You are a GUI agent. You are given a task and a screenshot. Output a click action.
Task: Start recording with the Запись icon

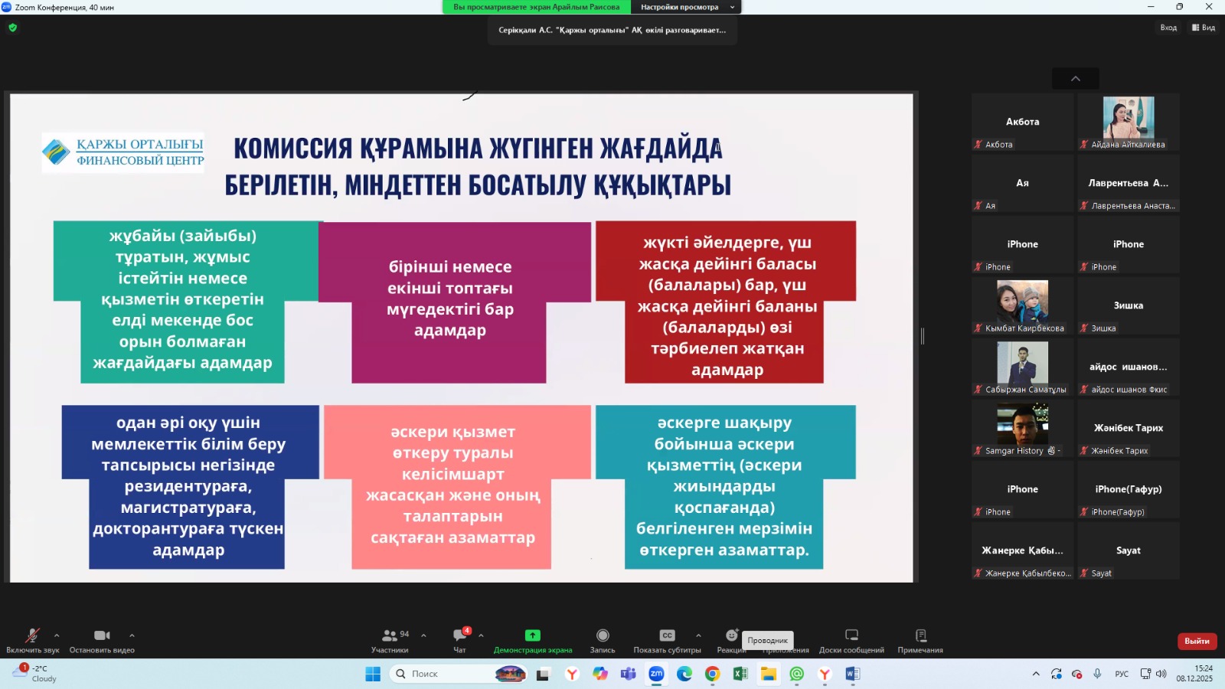point(603,635)
